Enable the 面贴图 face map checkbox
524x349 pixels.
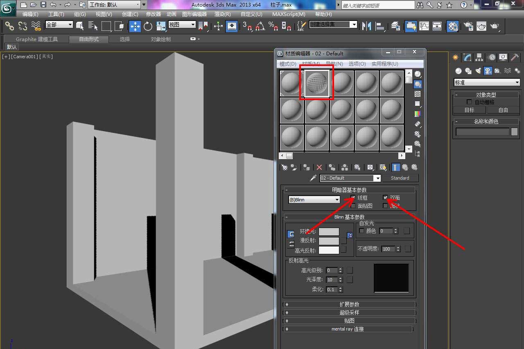352,206
